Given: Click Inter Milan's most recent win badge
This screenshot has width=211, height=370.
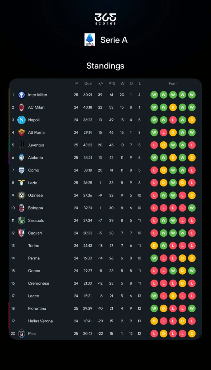Looking at the screenshot, I should [x=192, y=95].
